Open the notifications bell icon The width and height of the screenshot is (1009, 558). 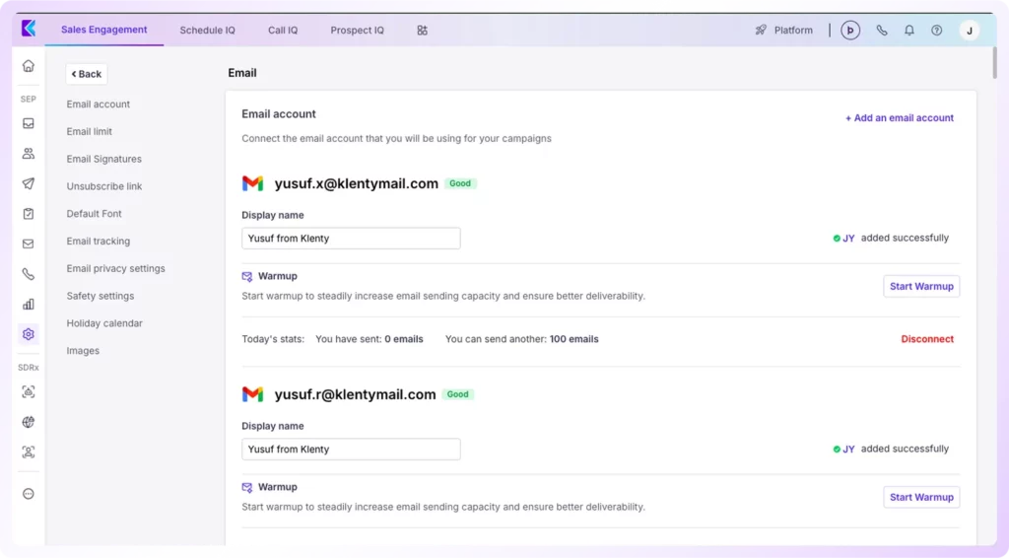(909, 31)
